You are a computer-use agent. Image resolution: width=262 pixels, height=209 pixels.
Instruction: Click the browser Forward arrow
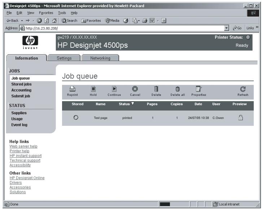click(28, 21)
